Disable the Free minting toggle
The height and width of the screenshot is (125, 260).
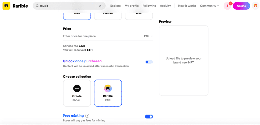(149, 117)
